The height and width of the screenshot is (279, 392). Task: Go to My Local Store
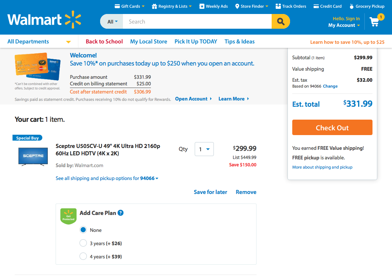point(148,42)
